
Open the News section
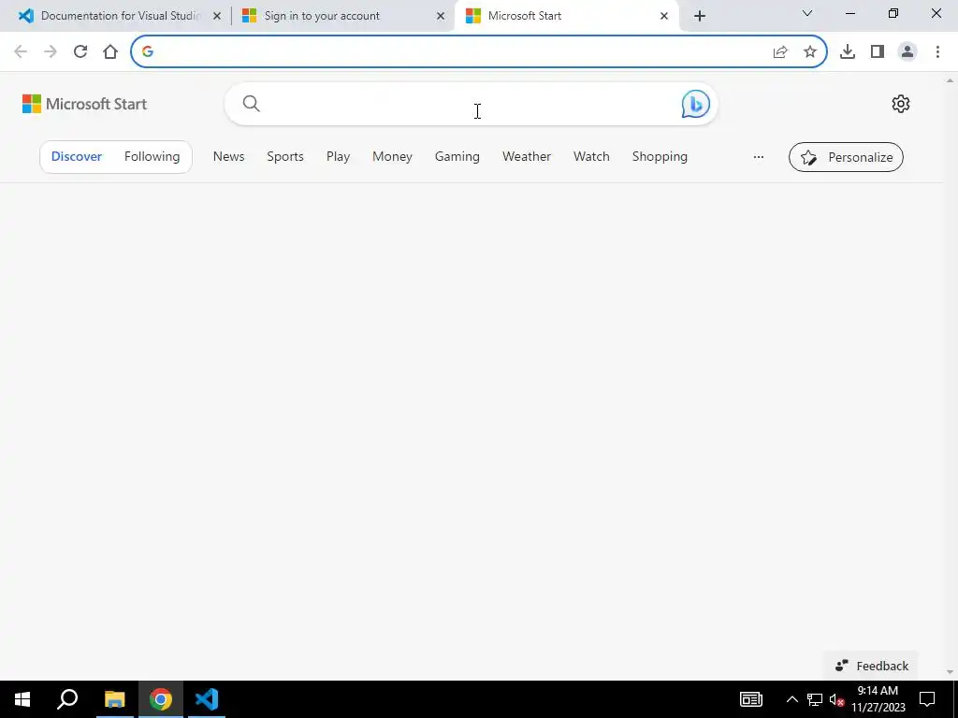click(x=228, y=156)
